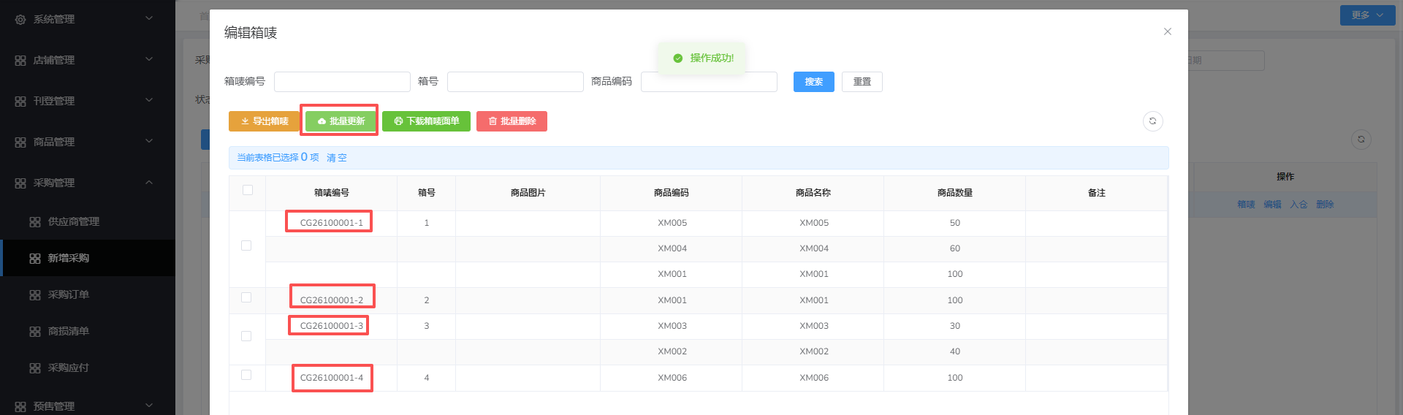The image size is (1403, 415).
Task: Click the 商品数量 column header
Action: (954, 193)
